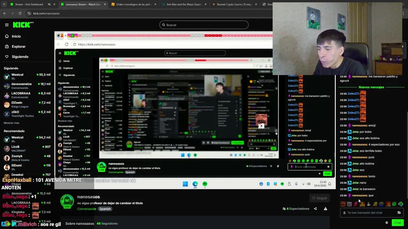
Task: Expand Mostrar más in Siguiendo list
Action: tap(11, 123)
